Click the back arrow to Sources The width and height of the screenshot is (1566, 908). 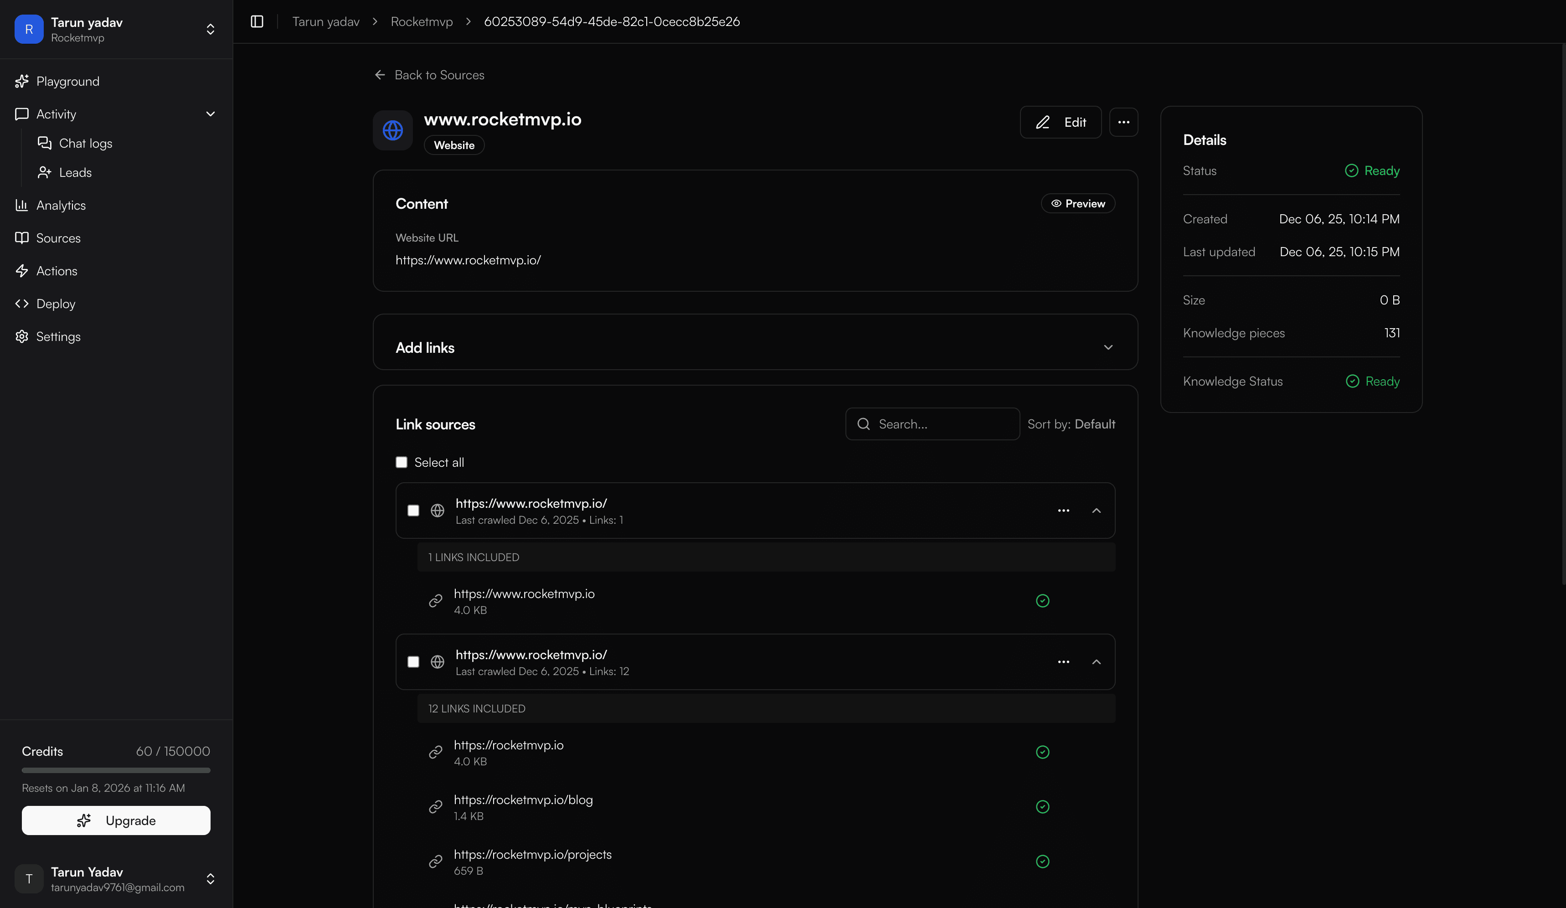[x=380, y=75]
